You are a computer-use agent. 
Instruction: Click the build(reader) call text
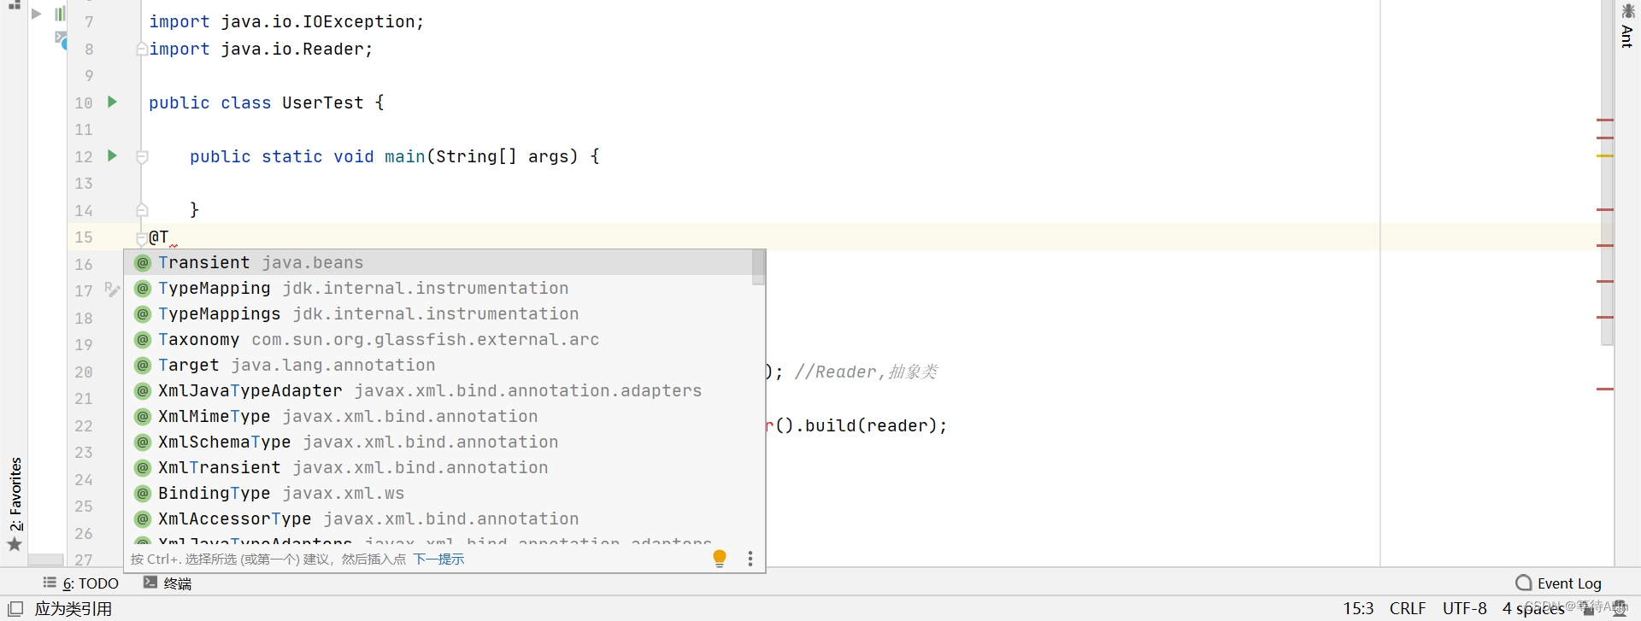pos(872,425)
